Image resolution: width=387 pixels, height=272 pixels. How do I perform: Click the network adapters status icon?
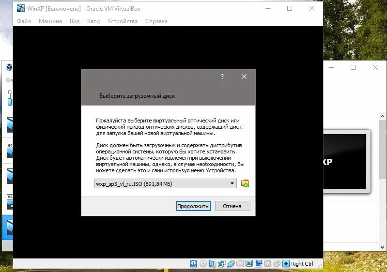point(222,264)
